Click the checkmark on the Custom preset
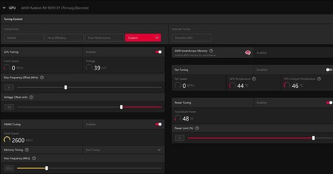This screenshot has height=174, width=333. click(157, 38)
